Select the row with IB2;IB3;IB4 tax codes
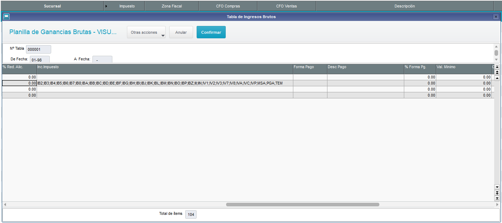Image resolution: width=502 pixels, height=223 pixels. click(248, 83)
